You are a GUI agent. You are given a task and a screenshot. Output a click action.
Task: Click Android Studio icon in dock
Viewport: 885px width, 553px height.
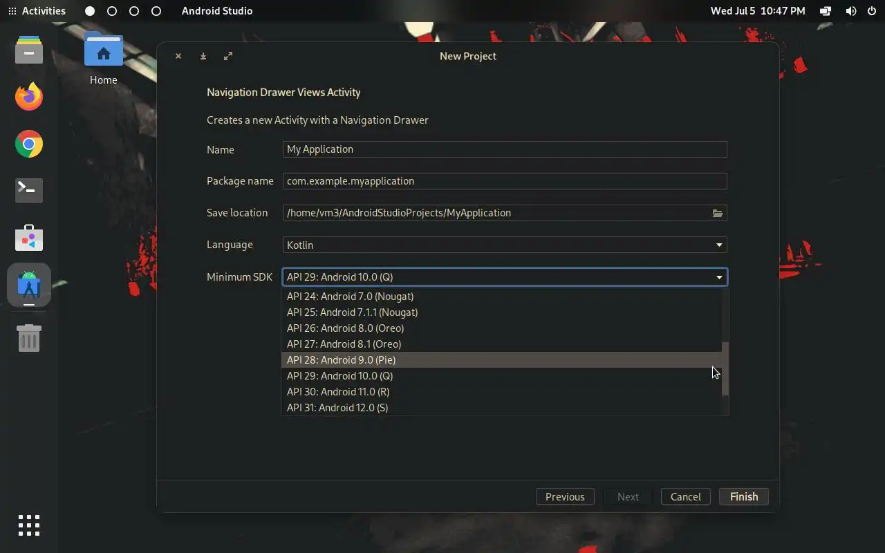29,284
